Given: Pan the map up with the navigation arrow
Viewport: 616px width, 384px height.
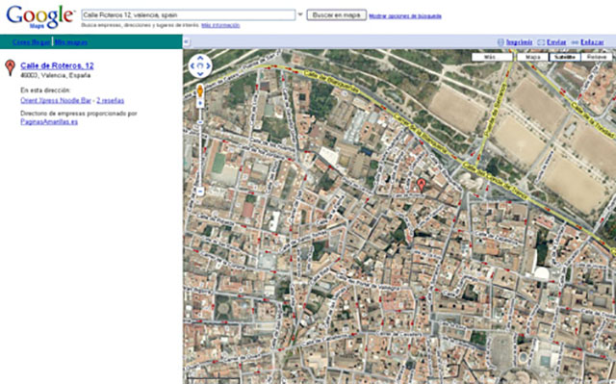Looking at the screenshot, I should tap(200, 58).
